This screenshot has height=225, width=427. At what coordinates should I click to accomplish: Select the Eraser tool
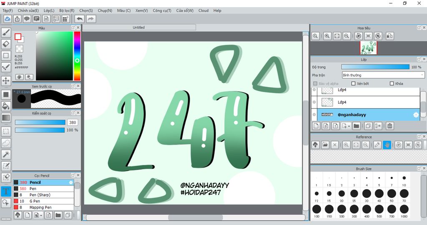(x=6, y=44)
